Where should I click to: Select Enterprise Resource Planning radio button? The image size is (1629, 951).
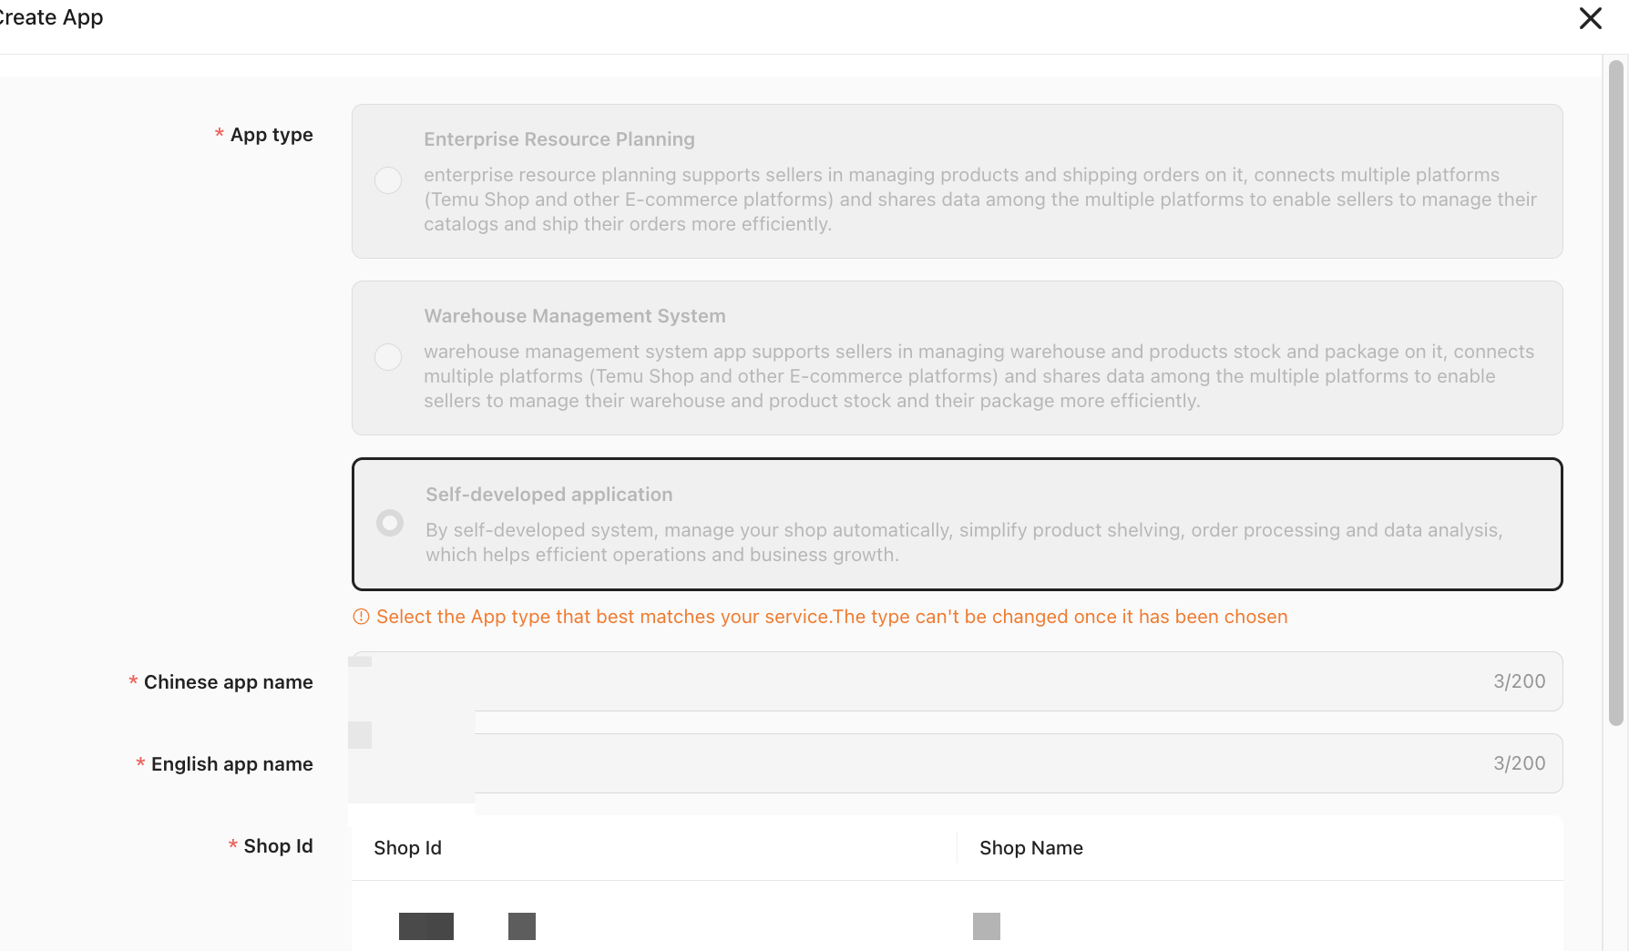388,180
